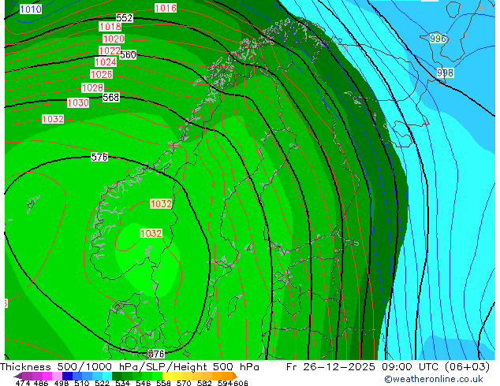Click the 486 legend value
This screenshot has width=500, height=386.
point(41,383)
